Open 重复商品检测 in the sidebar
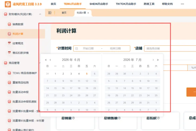The width and height of the screenshot is (196, 131). pyautogui.click(x=20, y=82)
